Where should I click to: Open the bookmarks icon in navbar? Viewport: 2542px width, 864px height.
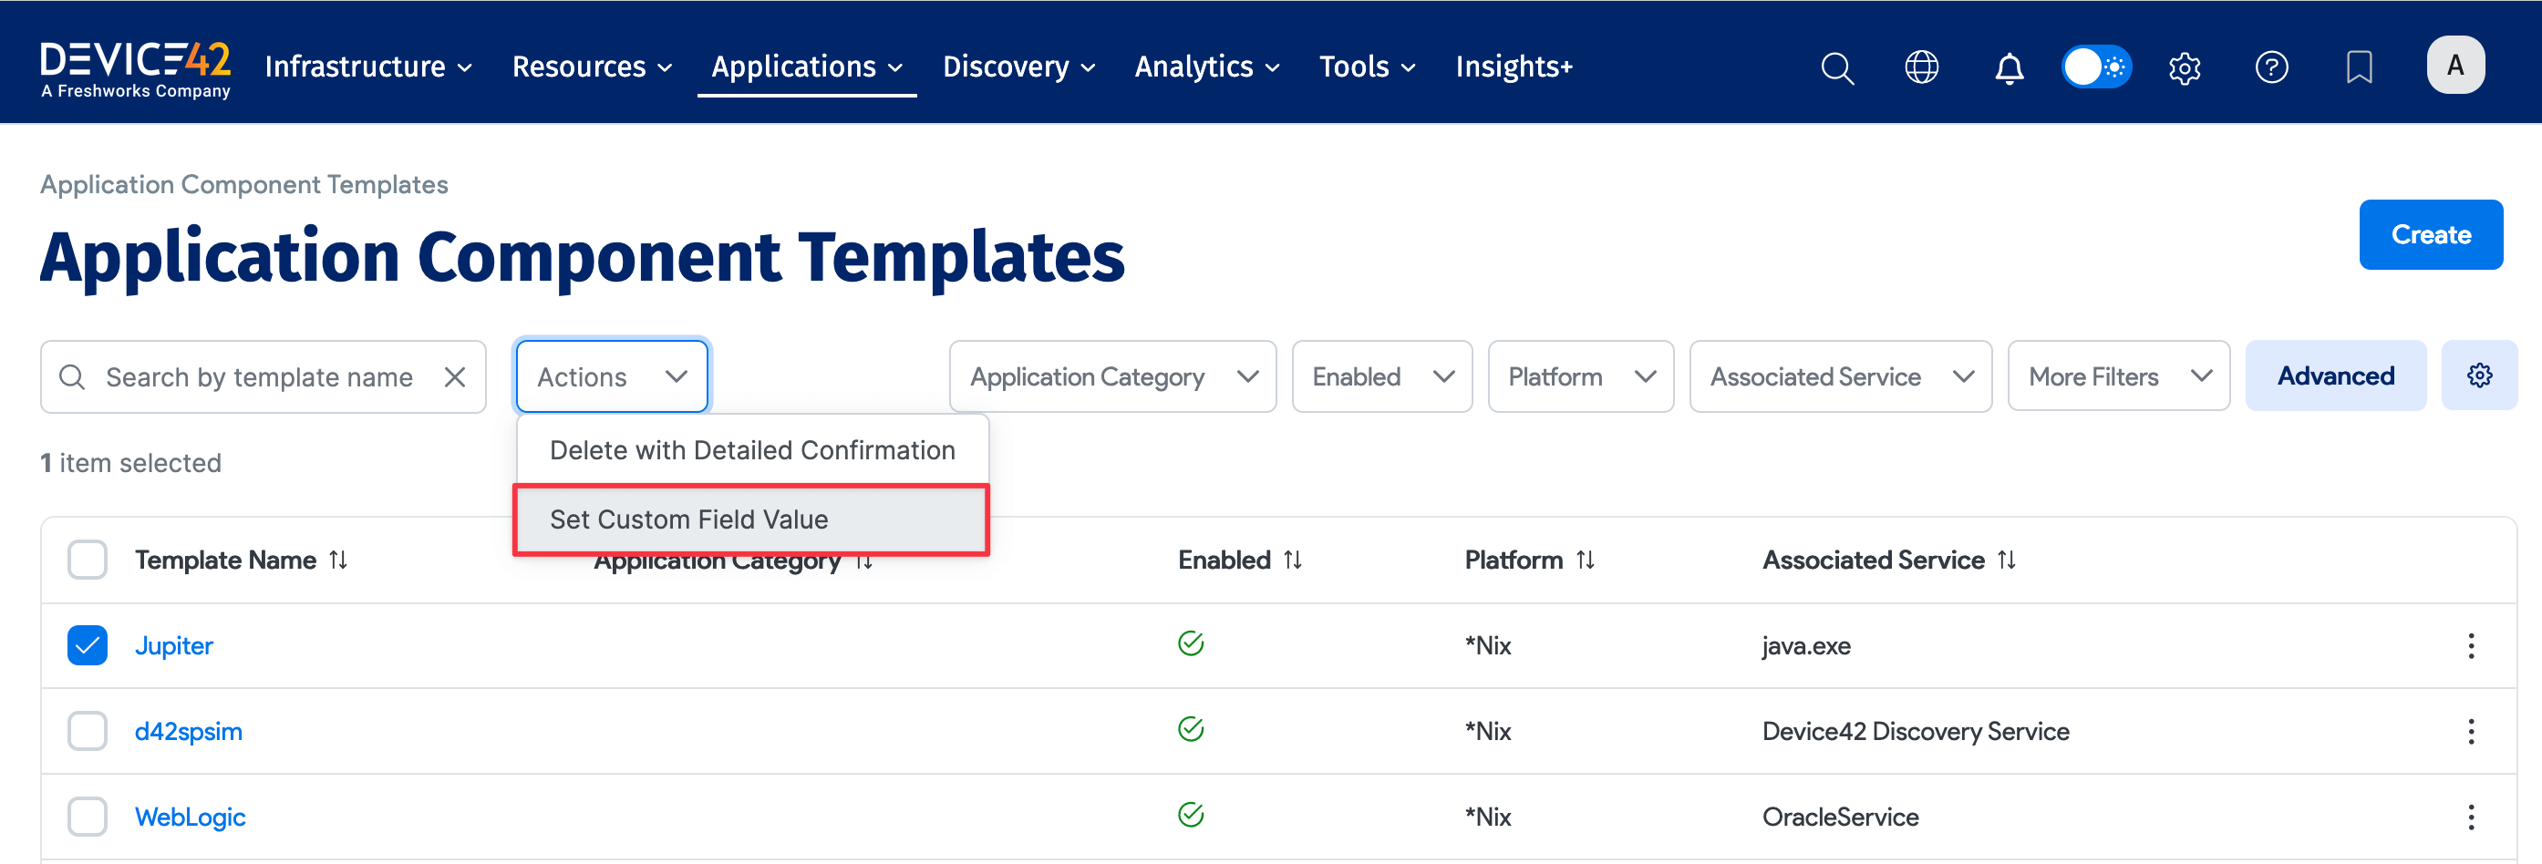(2360, 67)
